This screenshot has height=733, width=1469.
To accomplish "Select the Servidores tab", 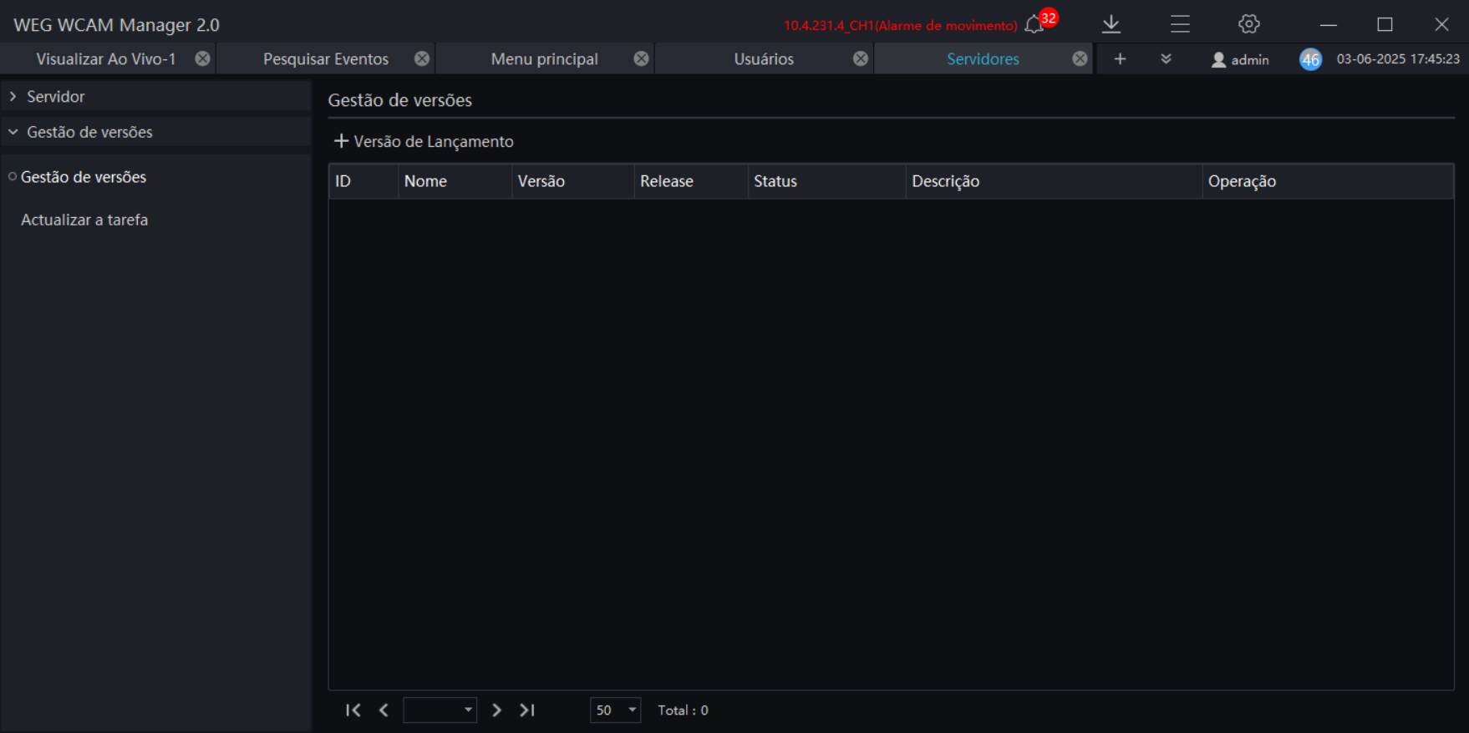I will (x=983, y=58).
